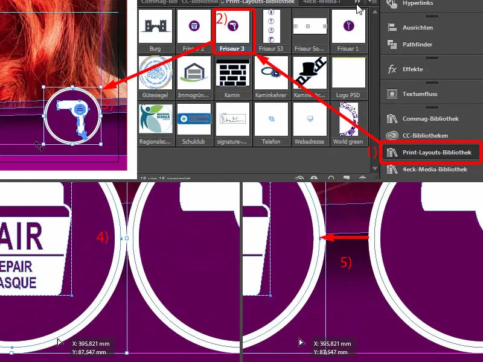This screenshot has height=362, width=483.
Task: Switch to the Commag-Bib tab
Action: pyautogui.click(x=159, y=2)
